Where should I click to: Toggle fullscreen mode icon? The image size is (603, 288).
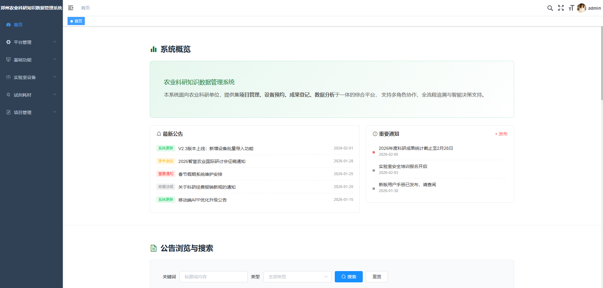pyautogui.click(x=561, y=8)
